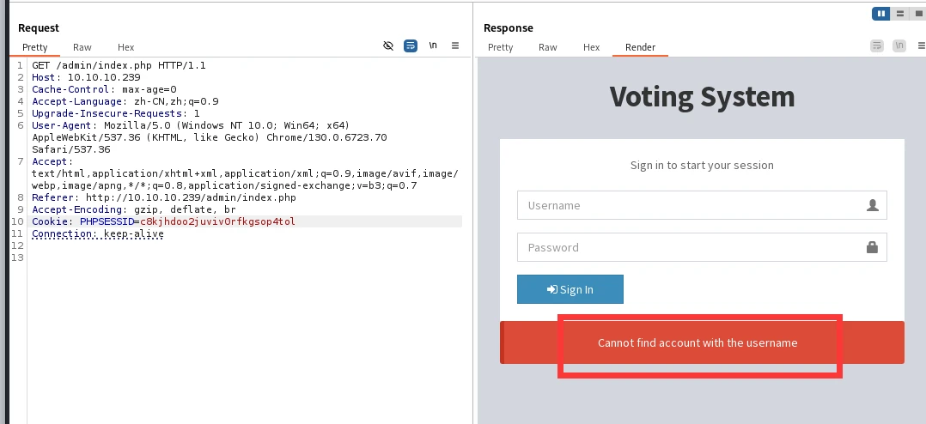This screenshot has width=926, height=424.
Task: Open the Response Pretty tab
Action: pos(500,47)
